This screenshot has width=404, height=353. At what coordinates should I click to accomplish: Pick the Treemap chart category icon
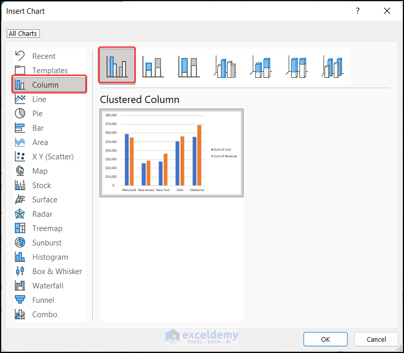[x=20, y=229]
